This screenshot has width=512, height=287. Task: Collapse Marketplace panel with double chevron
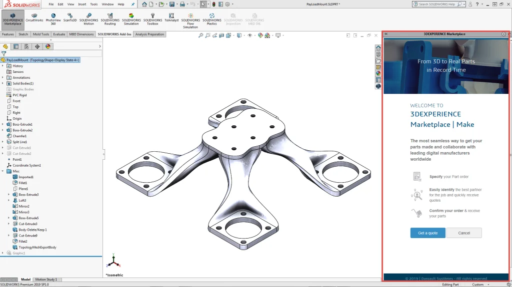coord(386,34)
